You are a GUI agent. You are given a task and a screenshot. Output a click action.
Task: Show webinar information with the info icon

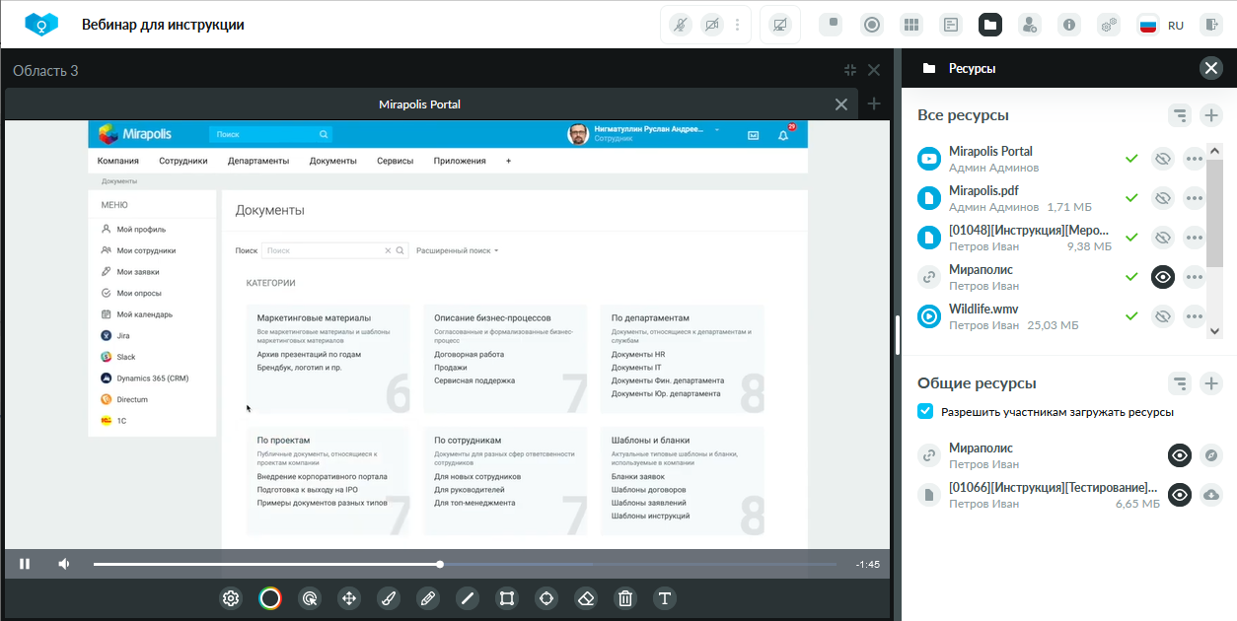point(1069,25)
